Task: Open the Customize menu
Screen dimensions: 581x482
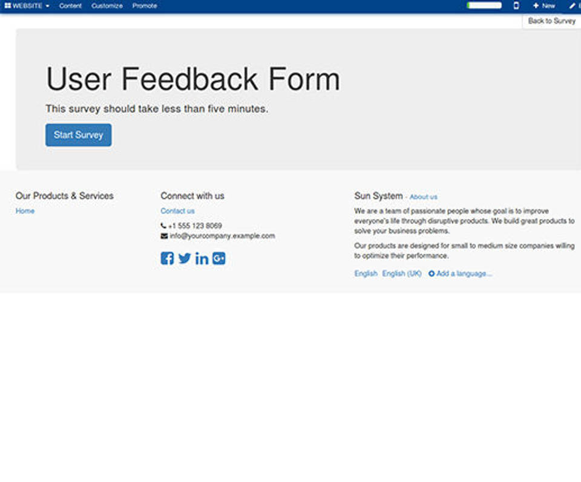Action: coord(107,5)
